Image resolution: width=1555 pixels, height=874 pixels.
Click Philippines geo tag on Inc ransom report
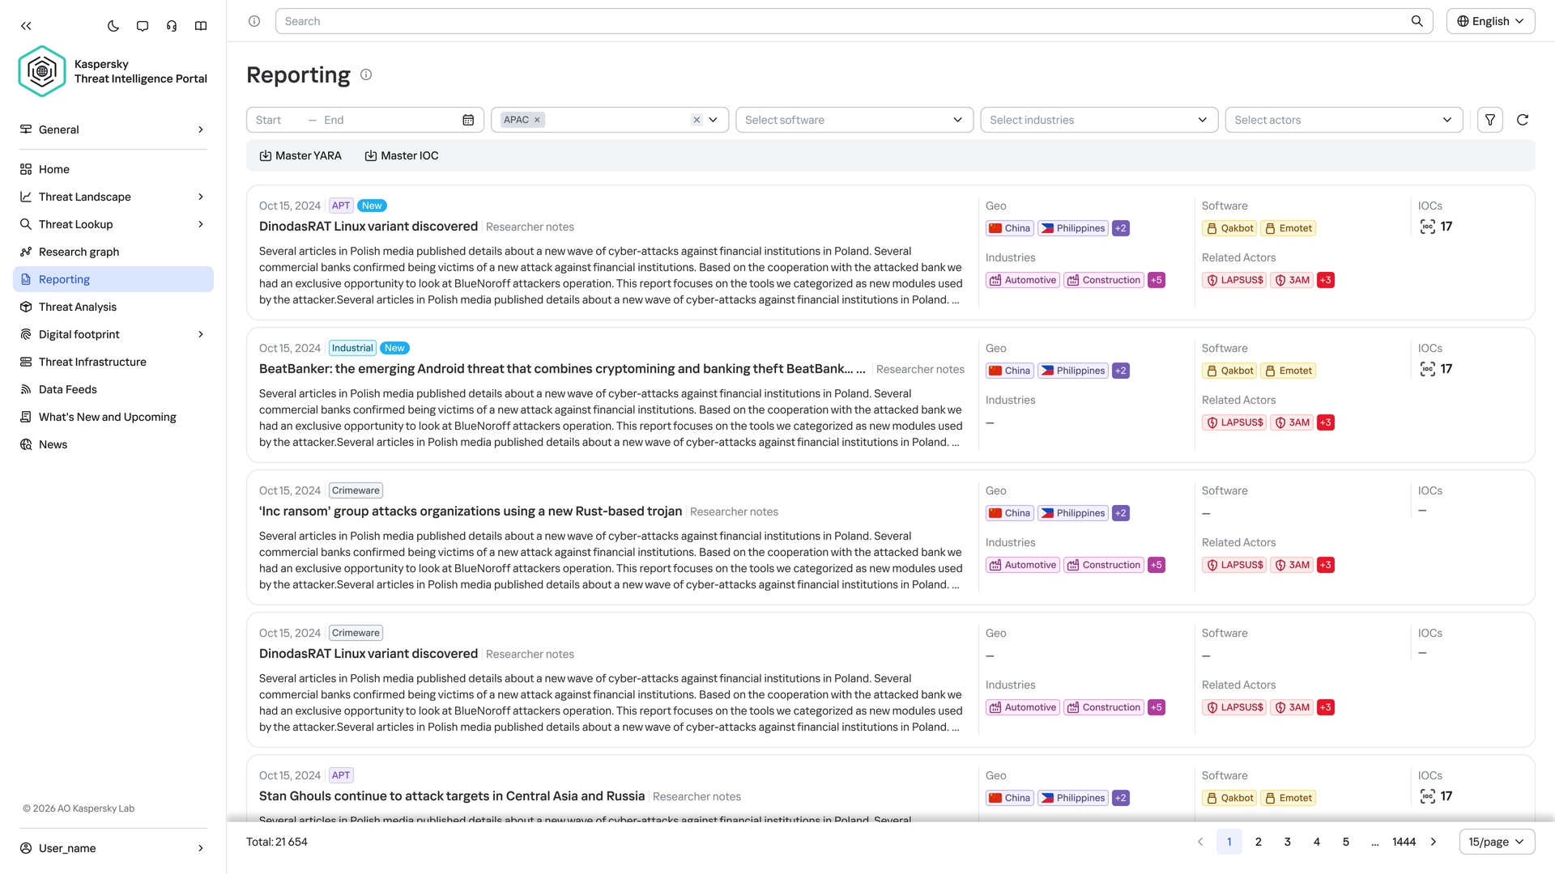[x=1073, y=513]
